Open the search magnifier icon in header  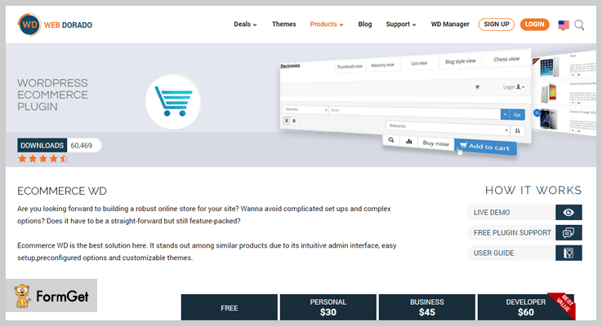tap(579, 25)
